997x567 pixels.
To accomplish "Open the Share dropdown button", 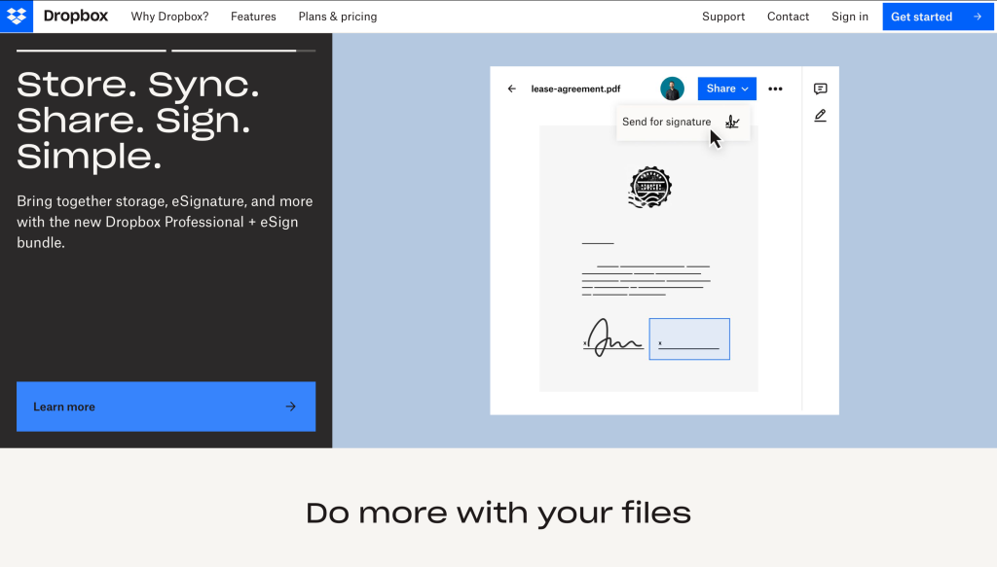I will pyautogui.click(x=726, y=89).
